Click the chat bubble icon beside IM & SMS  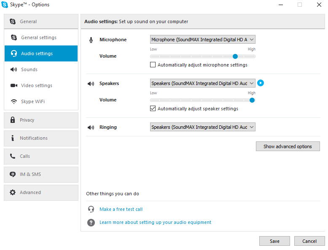[x=13, y=174]
